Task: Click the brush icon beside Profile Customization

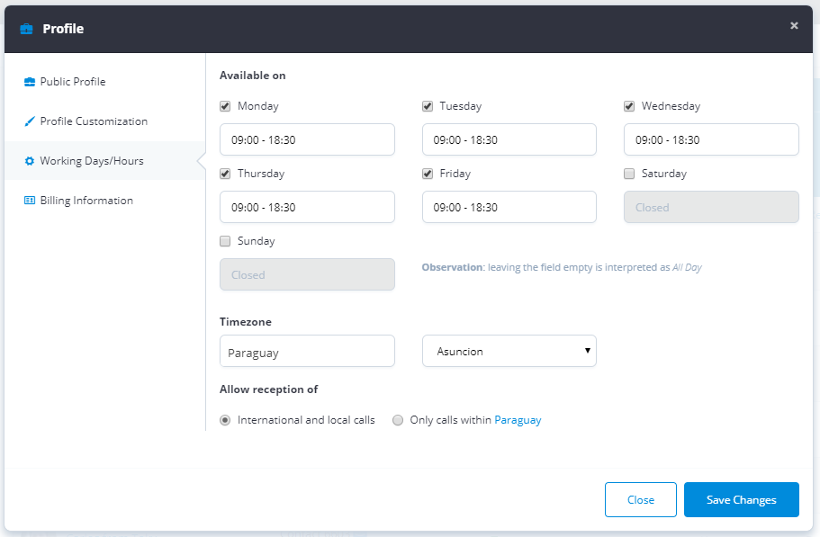Action: tap(30, 121)
